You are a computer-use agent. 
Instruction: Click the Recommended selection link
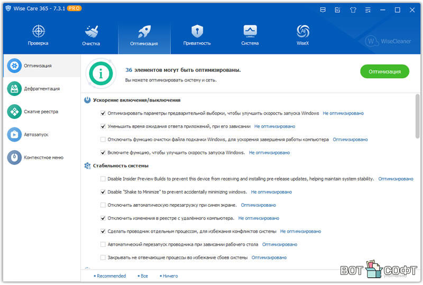coord(111,276)
